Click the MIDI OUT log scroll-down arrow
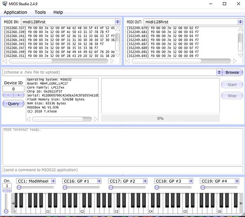This screenshot has width=245, height=217. pos(241,55)
